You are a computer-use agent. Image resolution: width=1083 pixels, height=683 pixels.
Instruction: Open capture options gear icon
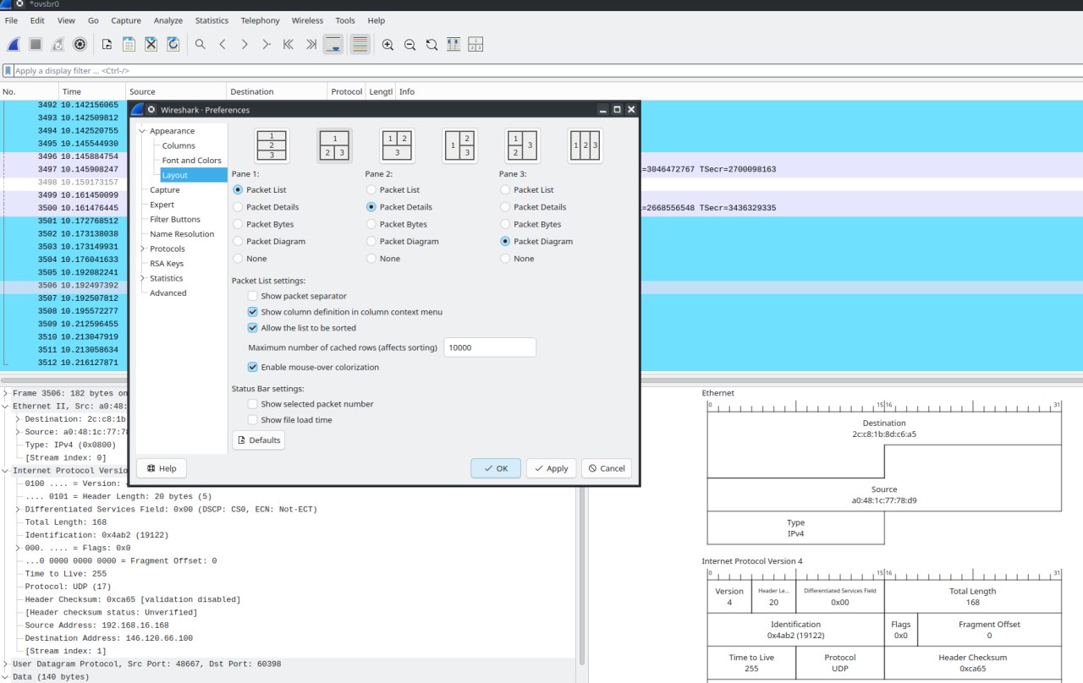(x=80, y=44)
